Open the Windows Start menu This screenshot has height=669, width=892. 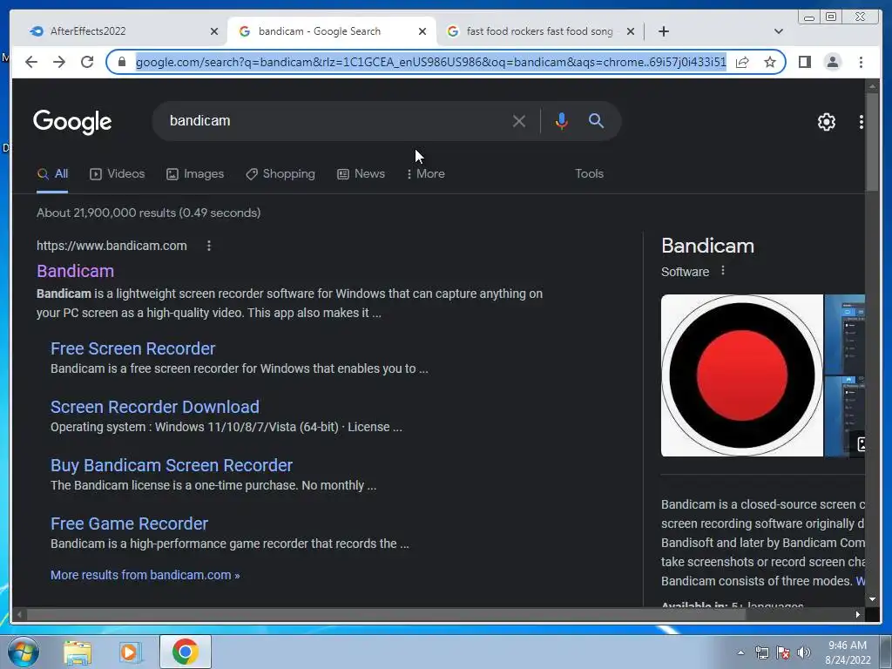[23, 652]
